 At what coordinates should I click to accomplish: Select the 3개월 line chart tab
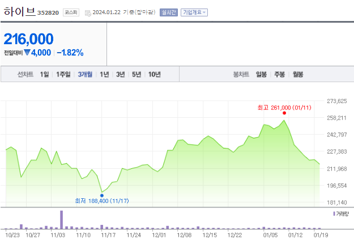click(85, 74)
